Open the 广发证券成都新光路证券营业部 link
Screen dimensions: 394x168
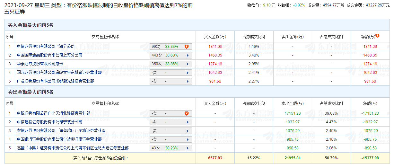click(x=55, y=81)
